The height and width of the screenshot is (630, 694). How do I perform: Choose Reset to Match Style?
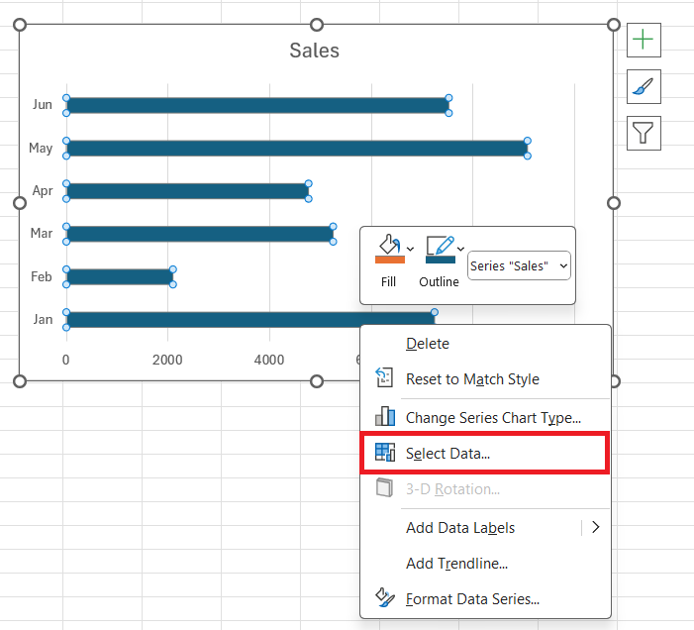pos(485,379)
